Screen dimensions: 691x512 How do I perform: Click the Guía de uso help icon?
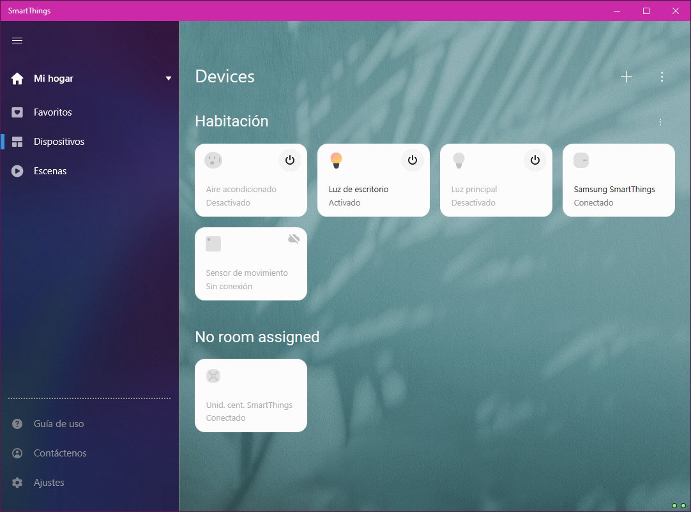(x=17, y=424)
